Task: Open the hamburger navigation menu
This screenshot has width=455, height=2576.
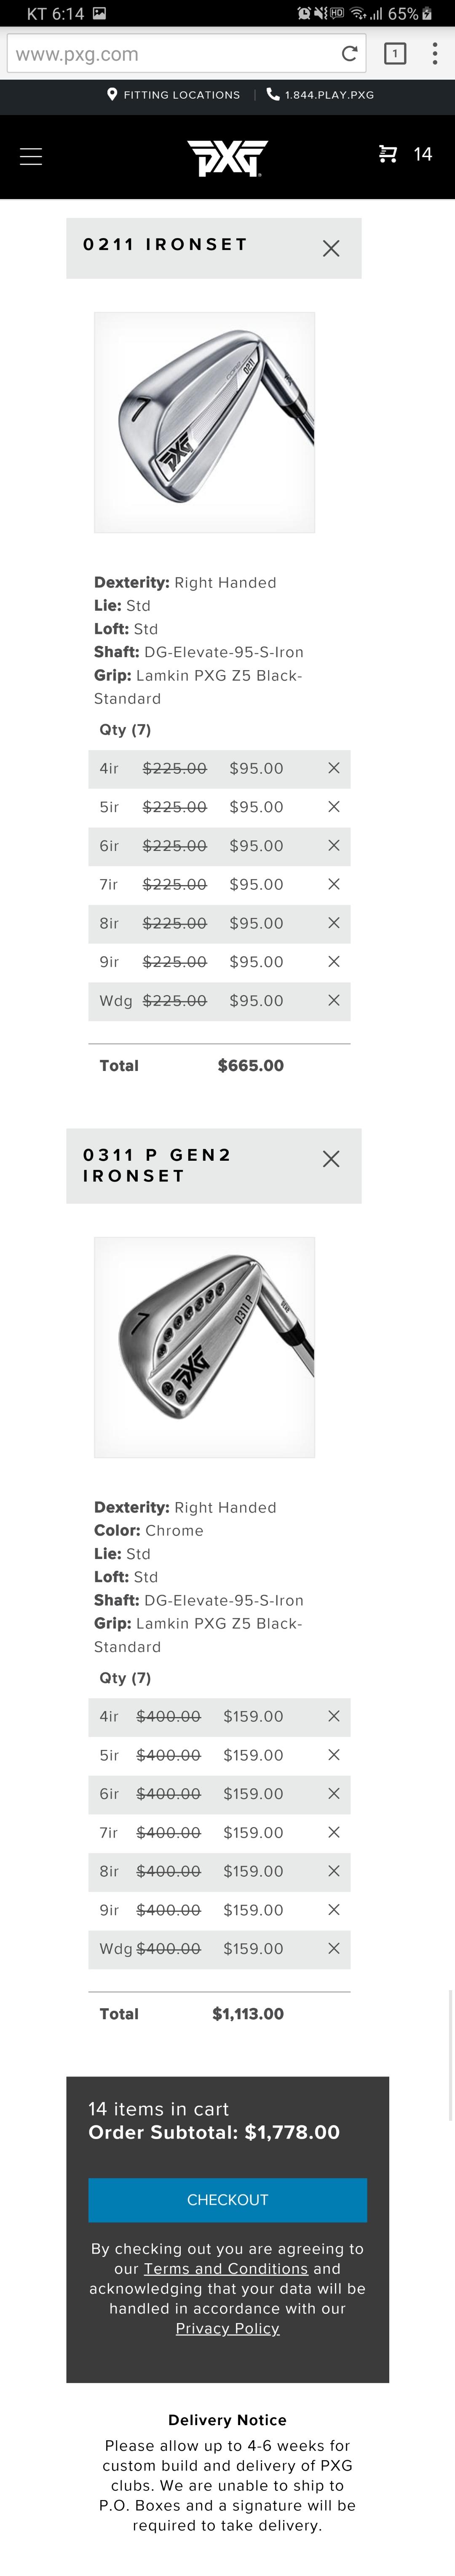Action: [x=31, y=156]
